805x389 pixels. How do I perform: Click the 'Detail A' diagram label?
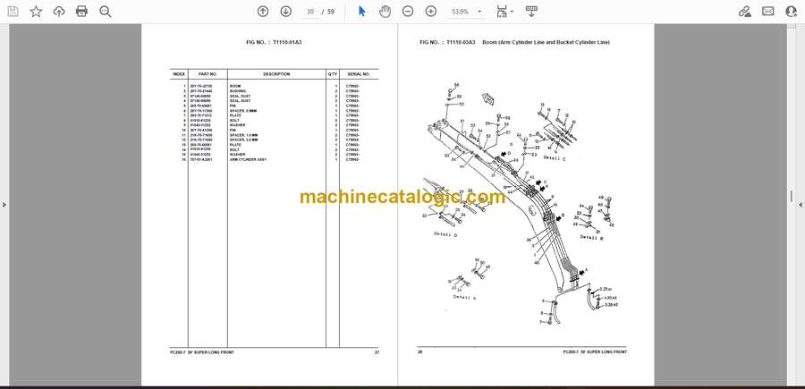click(x=464, y=297)
